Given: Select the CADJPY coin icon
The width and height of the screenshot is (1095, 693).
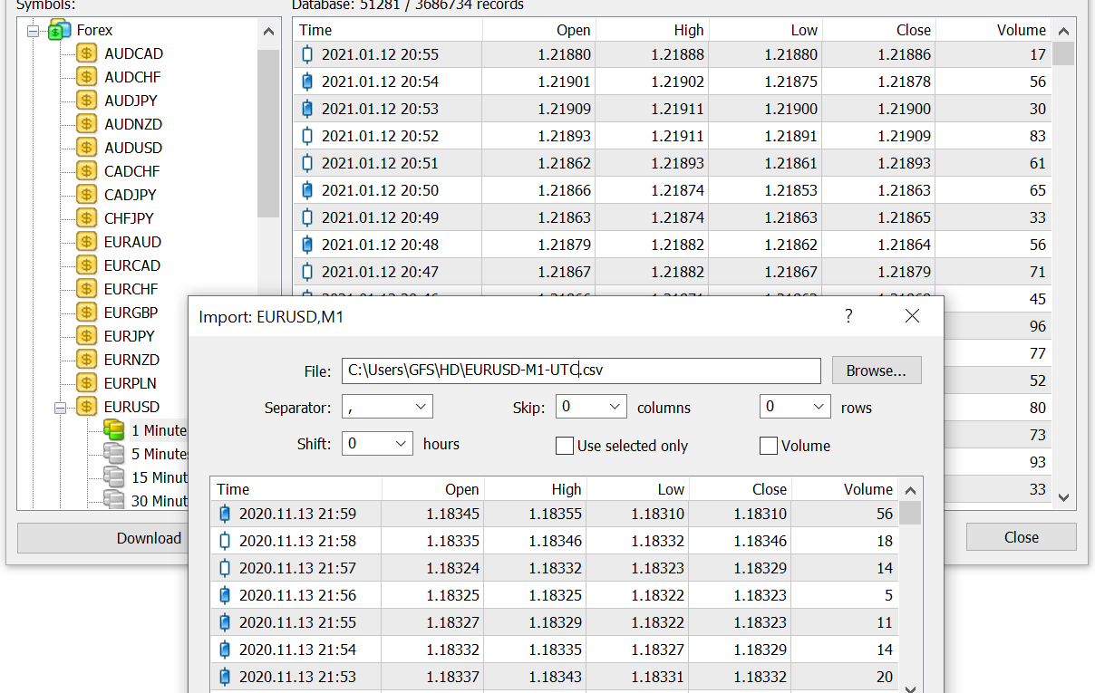Looking at the screenshot, I should coord(86,195).
